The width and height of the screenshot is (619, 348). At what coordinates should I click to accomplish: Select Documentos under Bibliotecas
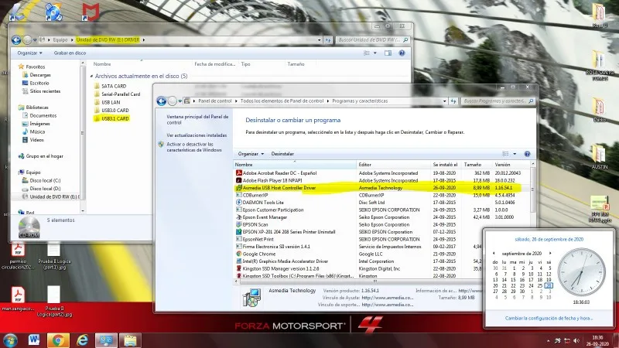(43, 115)
